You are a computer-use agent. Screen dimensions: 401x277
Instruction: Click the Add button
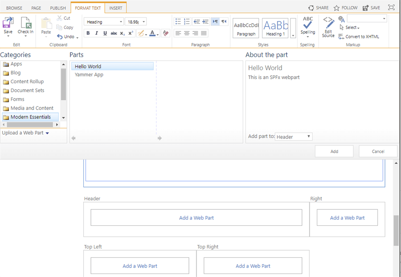[334, 151]
